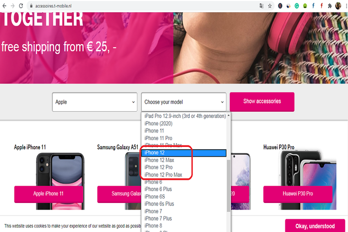Open the Apple brand dropdown
This screenshot has height=232, width=348.
click(95, 102)
